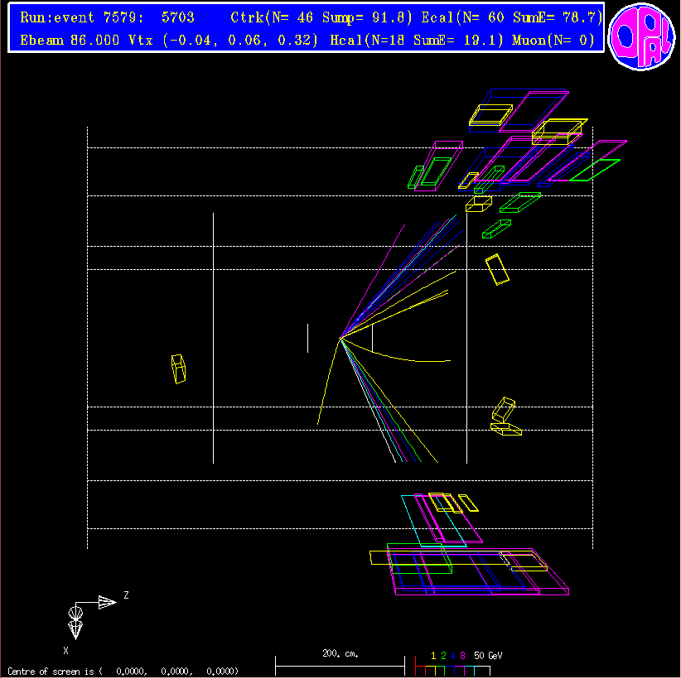
Task: Click the pink OPAL logo
Action: click(x=642, y=36)
